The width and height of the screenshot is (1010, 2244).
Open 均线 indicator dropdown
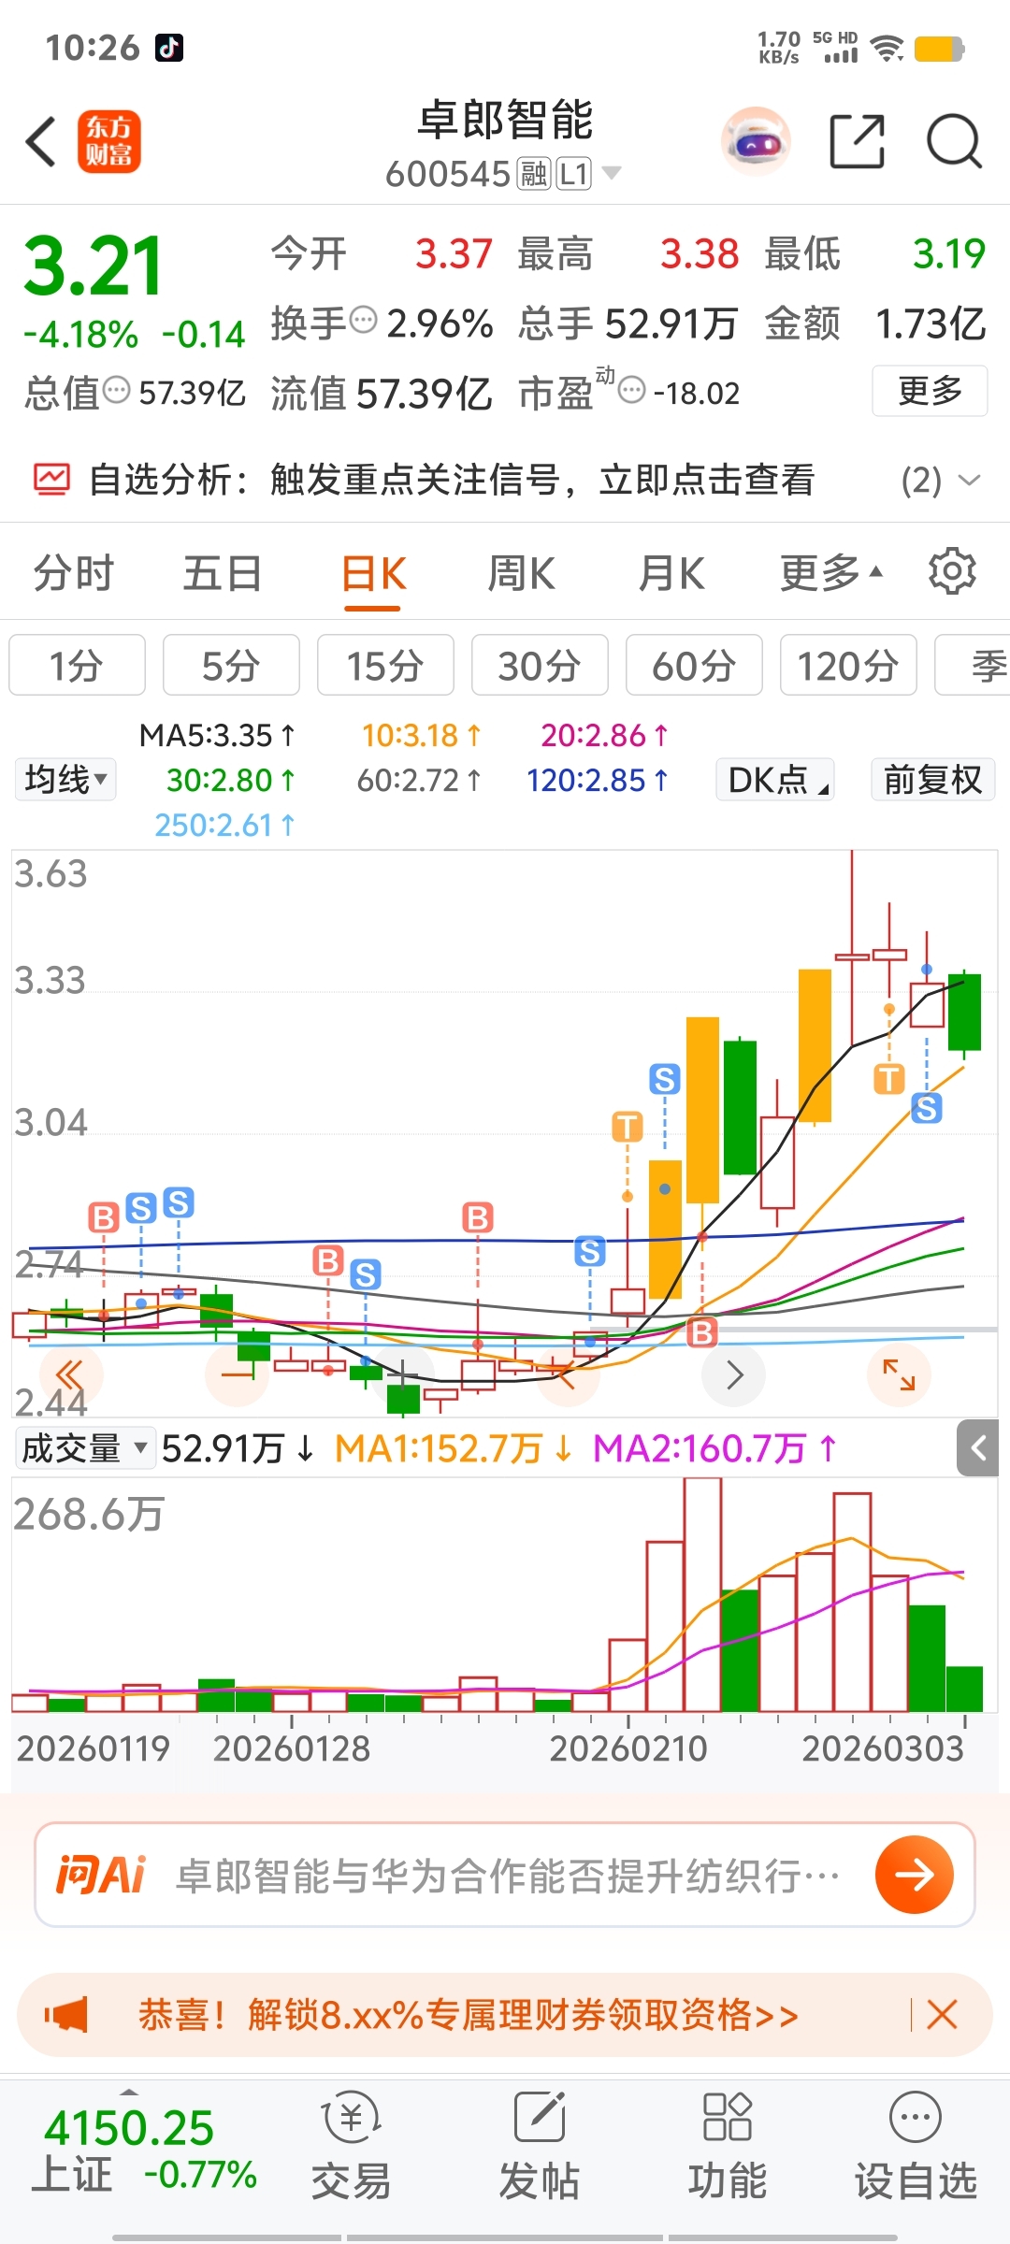point(65,779)
